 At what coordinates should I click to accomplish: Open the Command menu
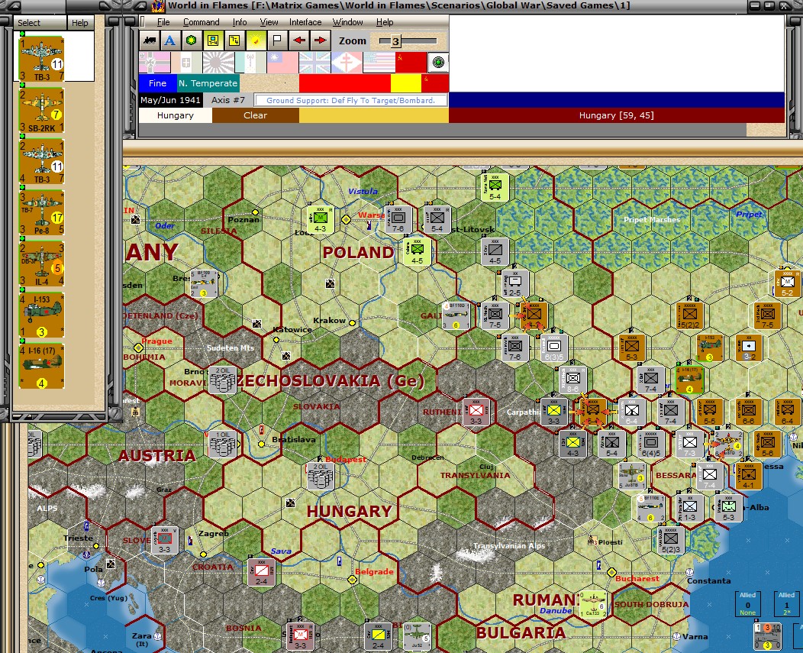coord(202,22)
